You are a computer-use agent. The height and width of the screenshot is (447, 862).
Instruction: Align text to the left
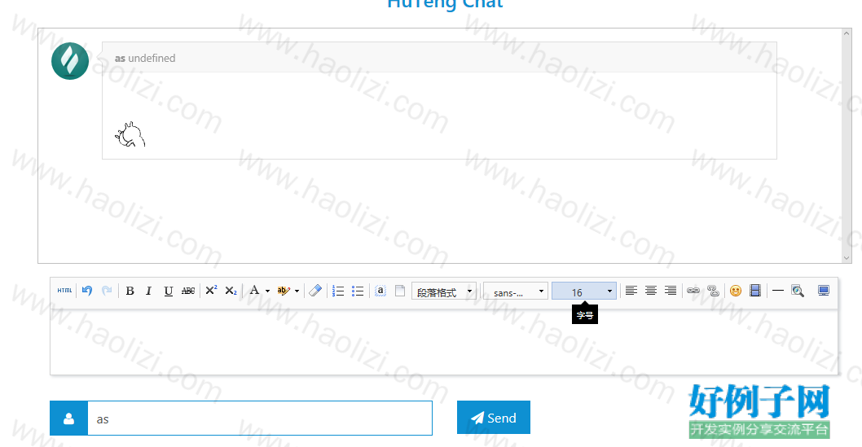coord(631,291)
